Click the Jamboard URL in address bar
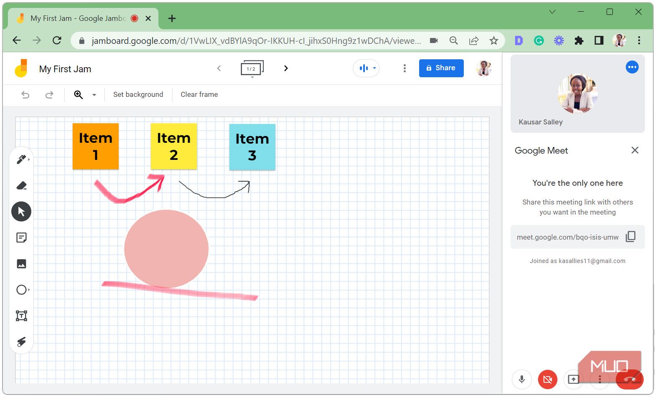655x397 pixels. [256, 41]
